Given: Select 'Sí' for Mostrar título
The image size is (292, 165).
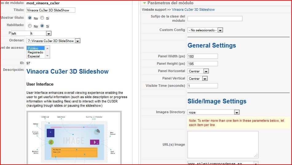Looking at the screenshot, I should 42,18.
